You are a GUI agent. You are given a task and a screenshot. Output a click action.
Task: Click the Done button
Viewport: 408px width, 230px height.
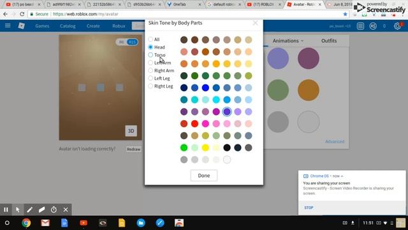coord(204,176)
